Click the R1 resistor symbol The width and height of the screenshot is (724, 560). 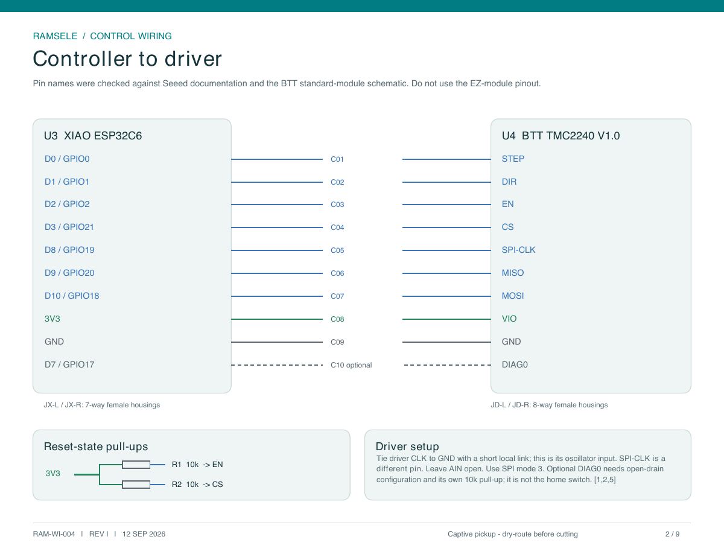pos(136,465)
